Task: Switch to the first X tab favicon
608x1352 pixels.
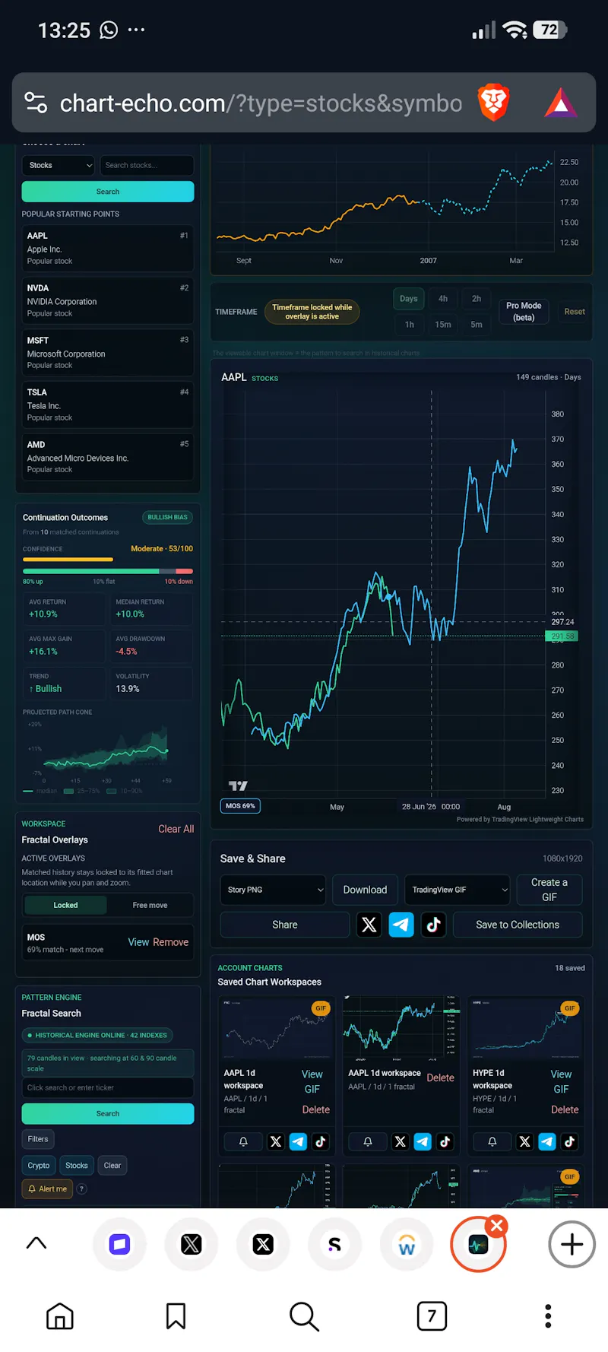Action: [x=192, y=1245]
